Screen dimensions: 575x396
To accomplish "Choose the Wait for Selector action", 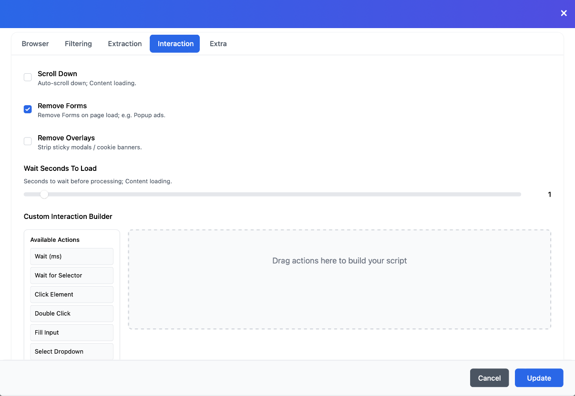I will pos(72,276).
